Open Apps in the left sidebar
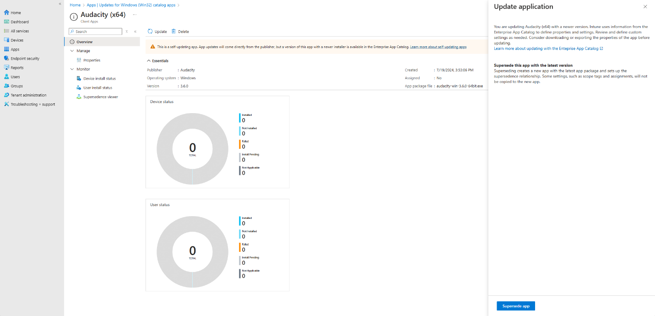This screenshot has width=655, height=316. tap(15, 49)
